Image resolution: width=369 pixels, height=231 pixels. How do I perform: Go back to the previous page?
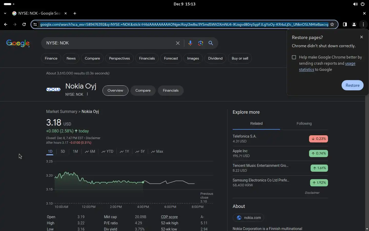(6, 24)
